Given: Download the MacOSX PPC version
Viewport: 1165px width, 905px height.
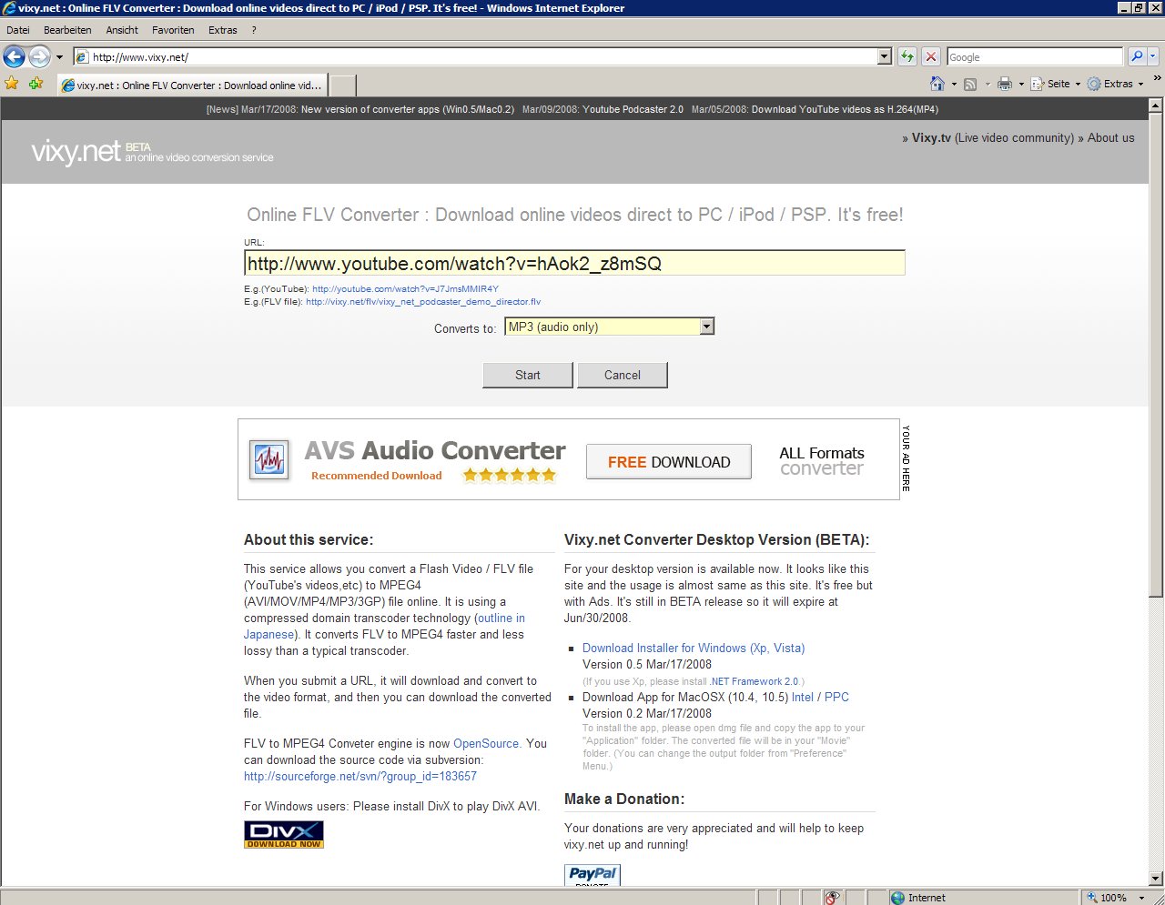Looking at the screenshot, I should point(836,698).
